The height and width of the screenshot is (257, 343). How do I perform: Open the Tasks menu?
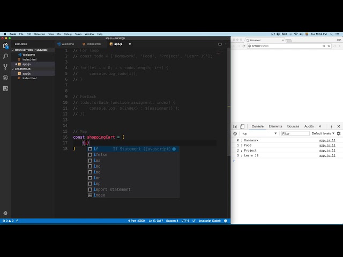(78, 34)
